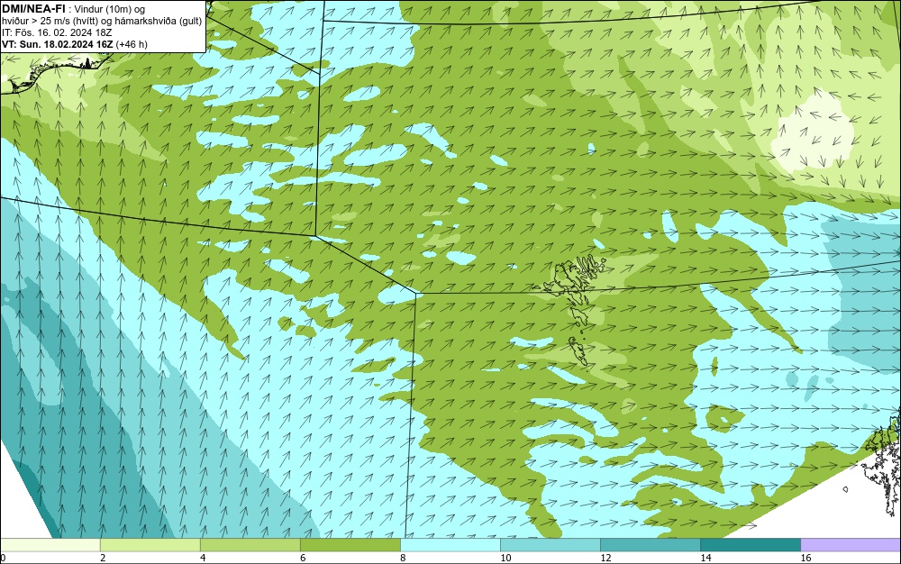Click the purple swatch above 16 m/s
The width and height of the screenshot is (901, 564).
click(x=851, y=545)
